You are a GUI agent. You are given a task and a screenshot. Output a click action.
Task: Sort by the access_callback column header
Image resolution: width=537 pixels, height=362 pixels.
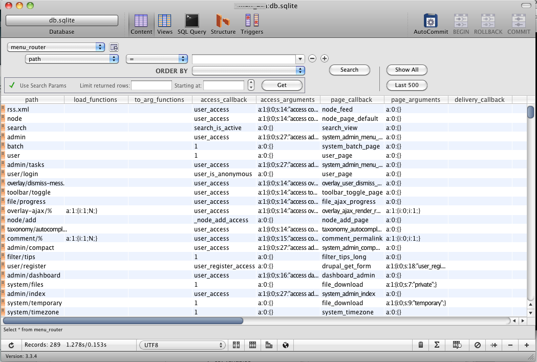click(x=224, y=100)
